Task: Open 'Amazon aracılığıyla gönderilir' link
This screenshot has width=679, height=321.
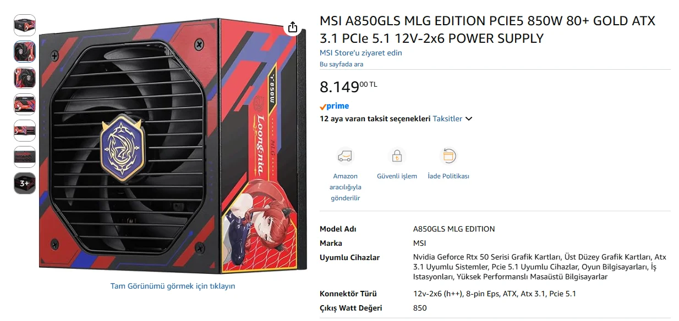Action: [345, 187]
